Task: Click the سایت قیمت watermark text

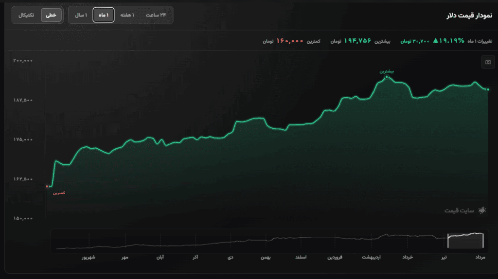Action: coord(459,210)
